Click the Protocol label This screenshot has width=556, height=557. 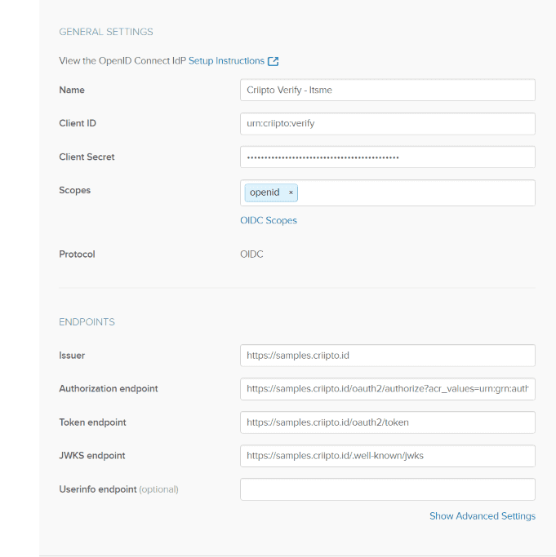(77, 254)
